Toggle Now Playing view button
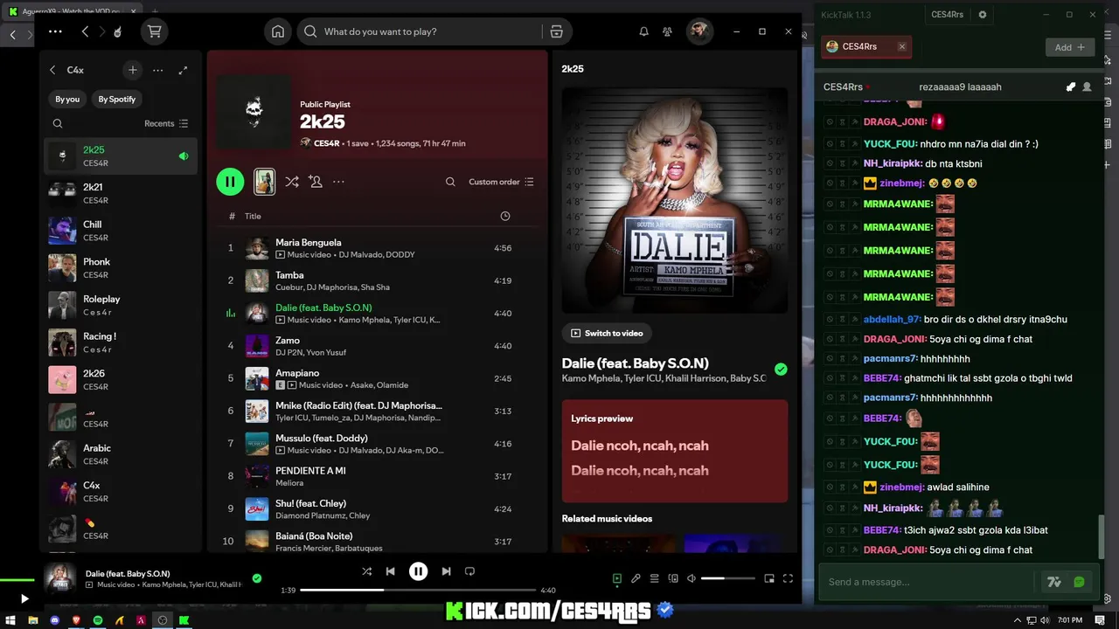This screenshot has width=1119, height=629. (x=616, y=578)
